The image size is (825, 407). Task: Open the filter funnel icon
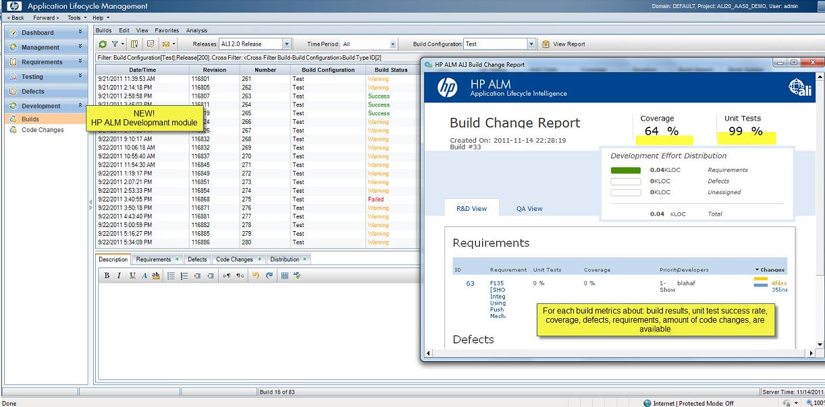(x=115, y=44)
